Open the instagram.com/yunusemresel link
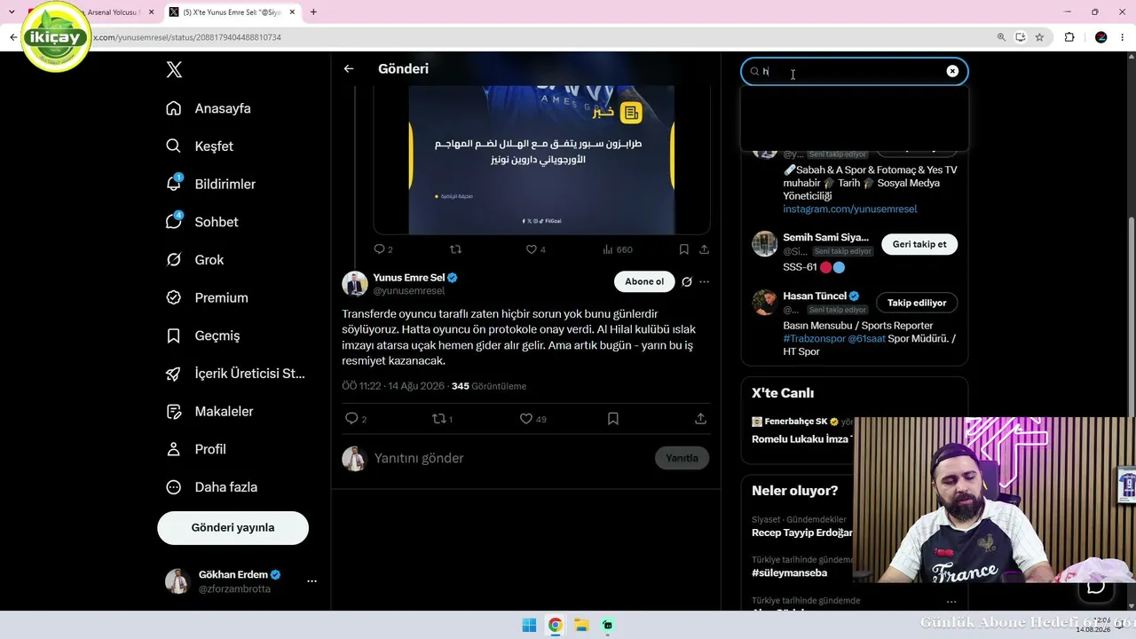Screen dimensions: 1136x639 (849, 209)
